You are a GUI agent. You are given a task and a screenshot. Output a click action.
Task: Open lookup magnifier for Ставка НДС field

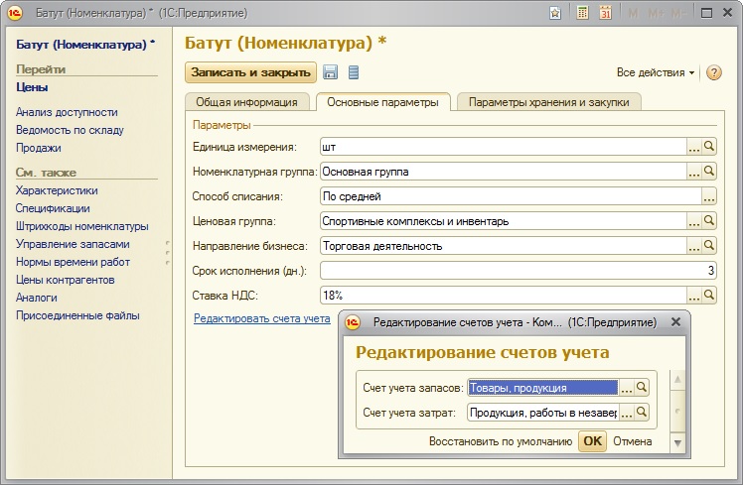(x=709, y=295)
